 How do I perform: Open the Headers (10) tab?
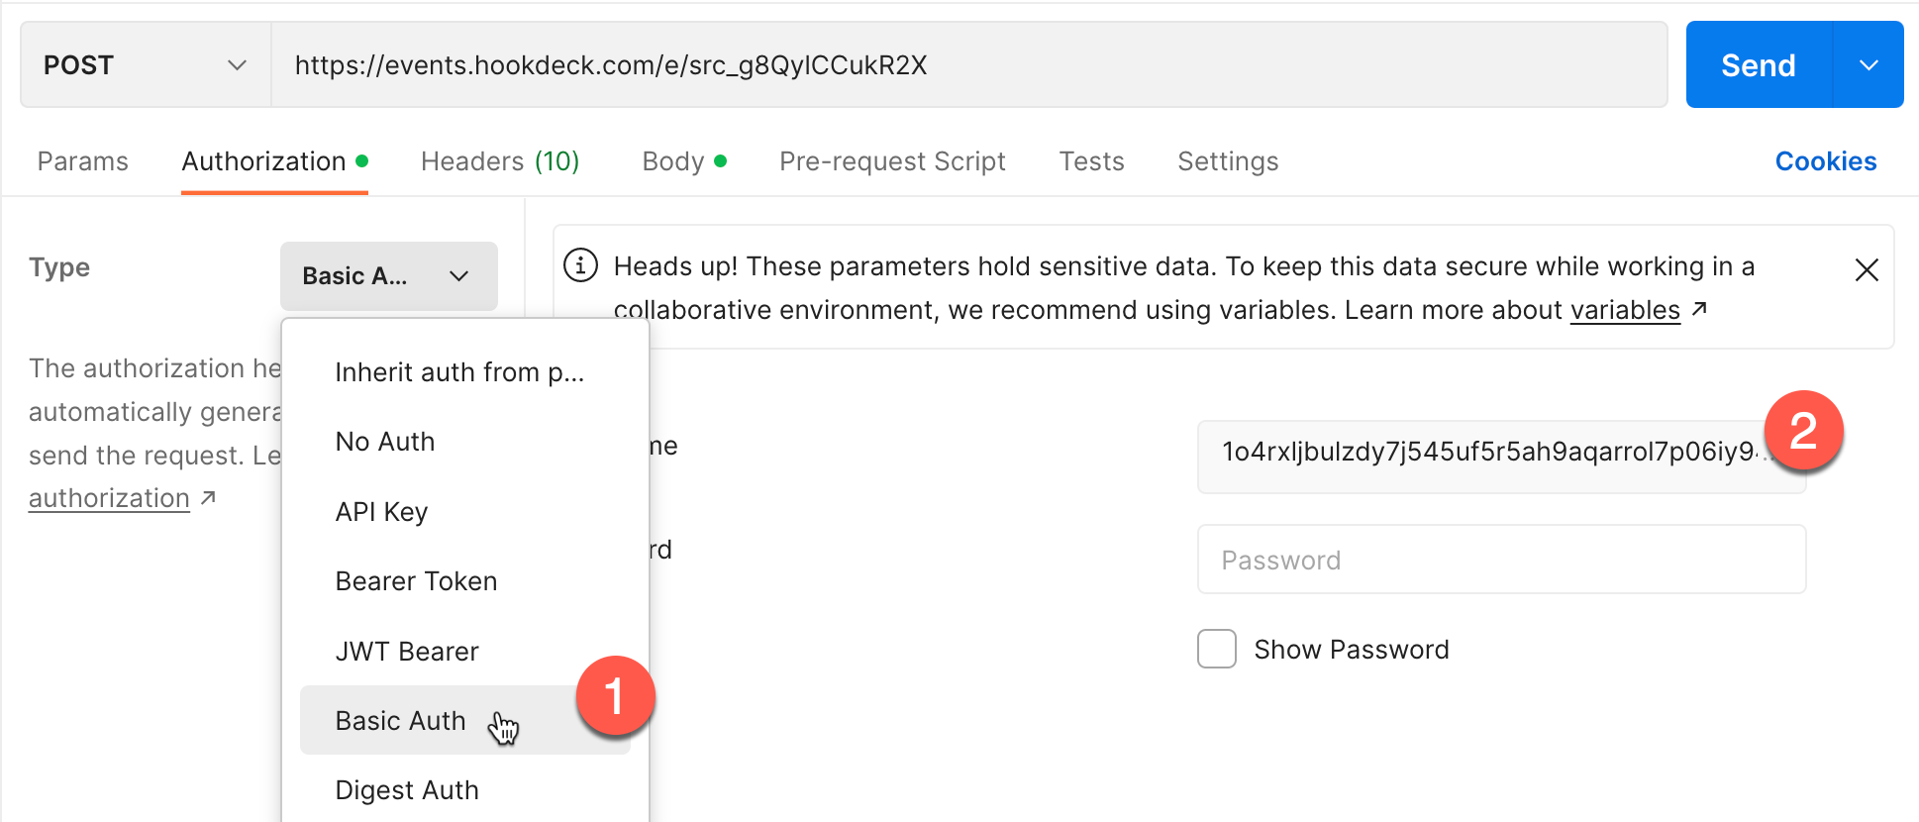[x=500, y=161]
